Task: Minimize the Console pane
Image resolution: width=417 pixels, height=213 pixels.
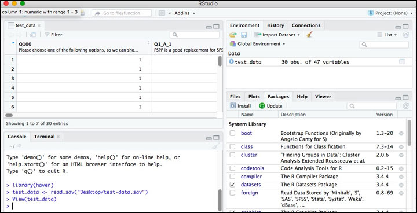Action: point(209,138)
